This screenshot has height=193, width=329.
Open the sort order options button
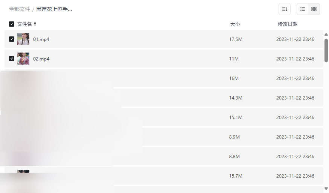(x=285, y=9)
